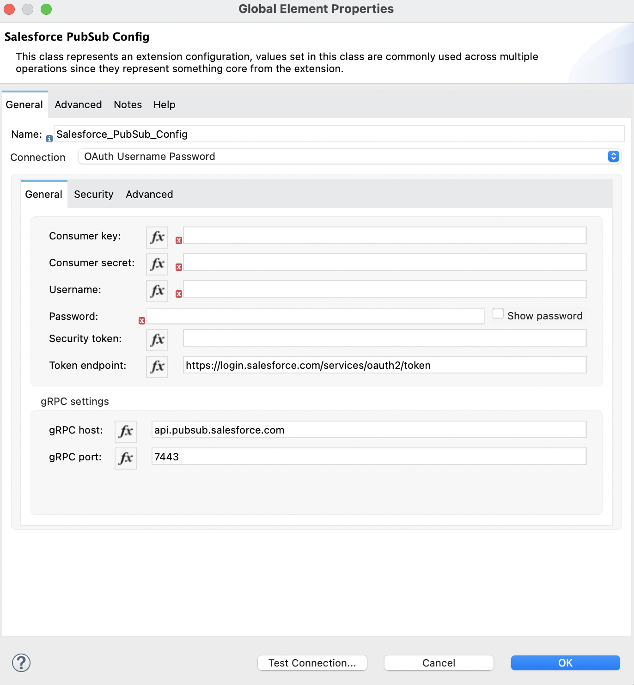Confirm settings with the OK button
The image size is (634, 685).
click(565, 662)
